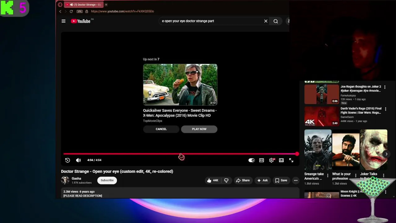The image size is (396, 223).
Task: Toggle the autoplay switch
Action: 252,160
